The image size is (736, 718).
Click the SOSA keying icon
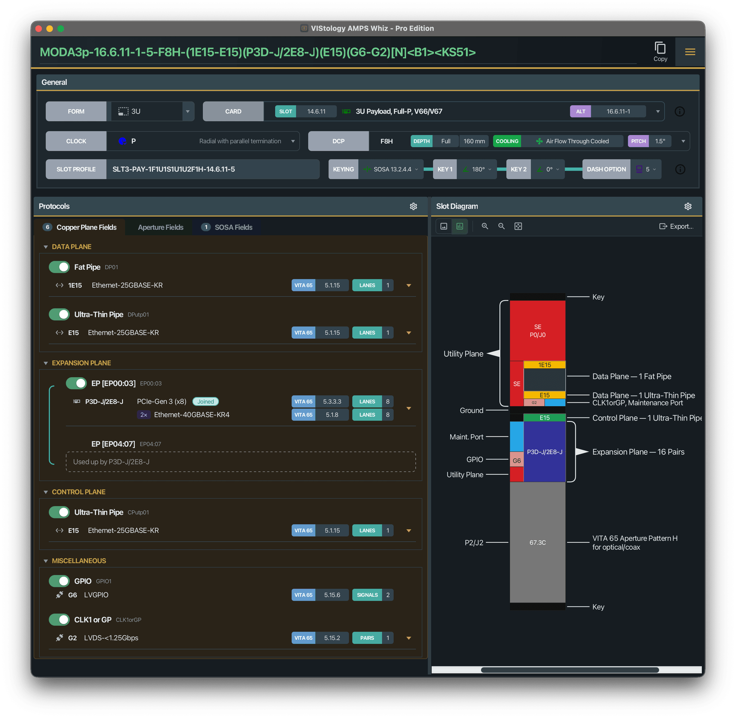click(x=366, y=169)
